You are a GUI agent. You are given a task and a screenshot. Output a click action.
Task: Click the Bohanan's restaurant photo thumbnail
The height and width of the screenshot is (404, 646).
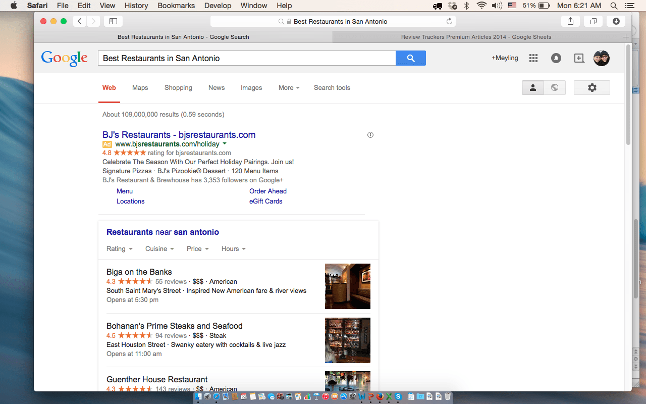click(348, 340)
